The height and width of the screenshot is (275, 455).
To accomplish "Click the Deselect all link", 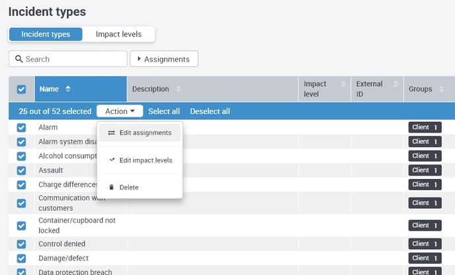I will (210, 111).
